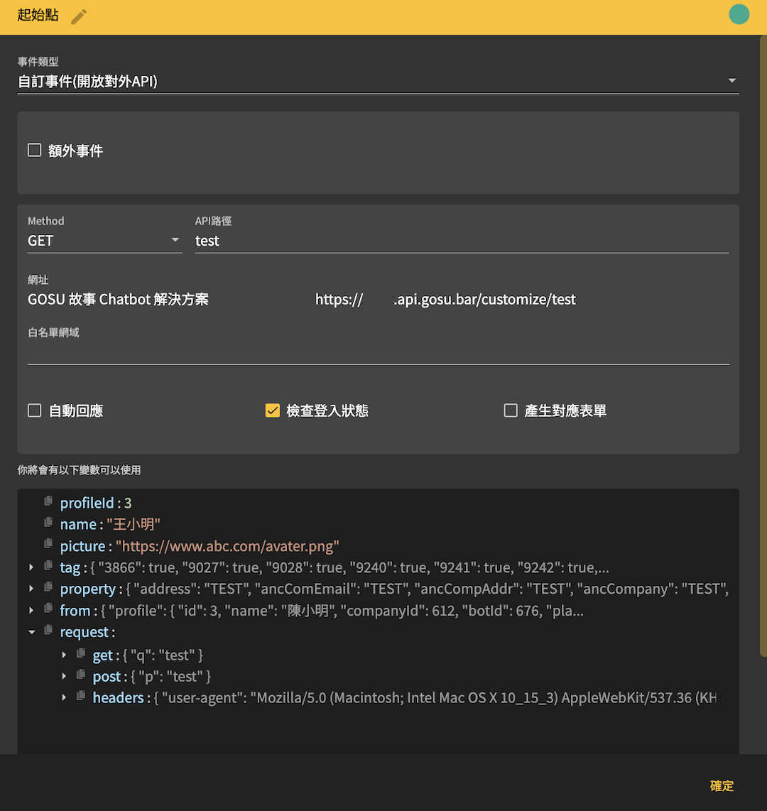Click the GOSU 故事 Chatbot 解決方案 text
The height and width of the screenshot is (811, 767).
coord(119,300)
